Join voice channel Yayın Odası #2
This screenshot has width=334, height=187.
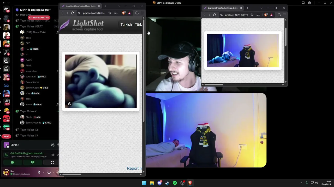pos(29,130)
